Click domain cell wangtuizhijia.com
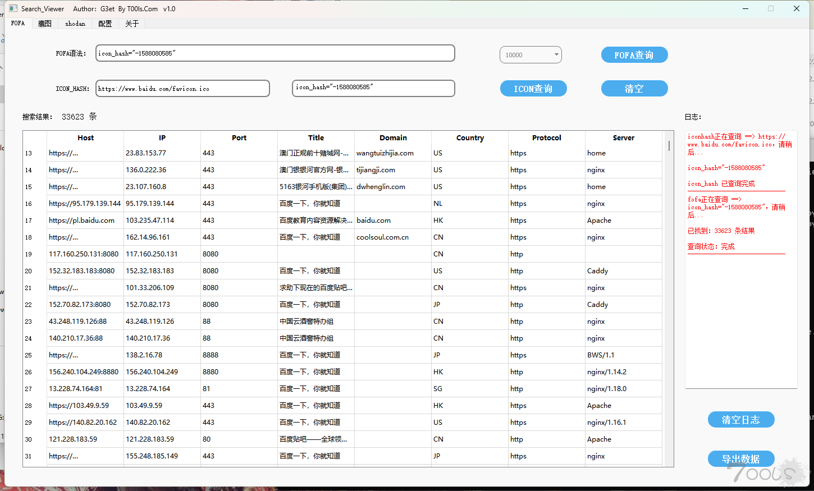The height and width of the screenshot is (491, 814). point(393,153)
